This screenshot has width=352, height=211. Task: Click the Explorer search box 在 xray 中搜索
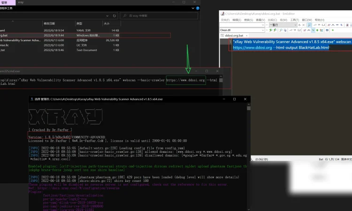coord(159,15)
